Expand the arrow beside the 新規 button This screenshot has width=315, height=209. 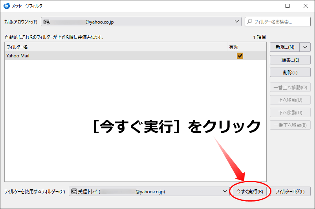[x=305, y=47]
